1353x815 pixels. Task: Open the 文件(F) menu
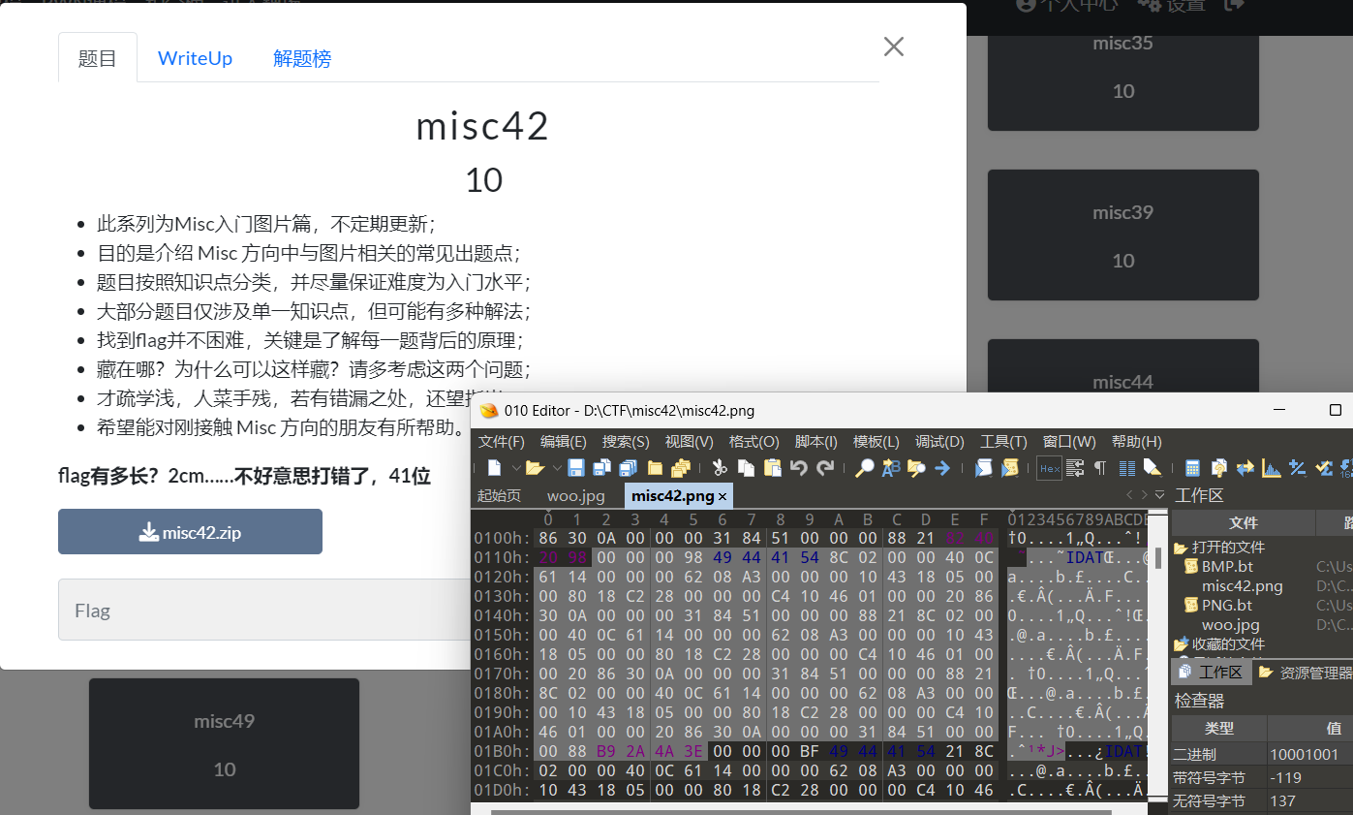coord(502,441)
